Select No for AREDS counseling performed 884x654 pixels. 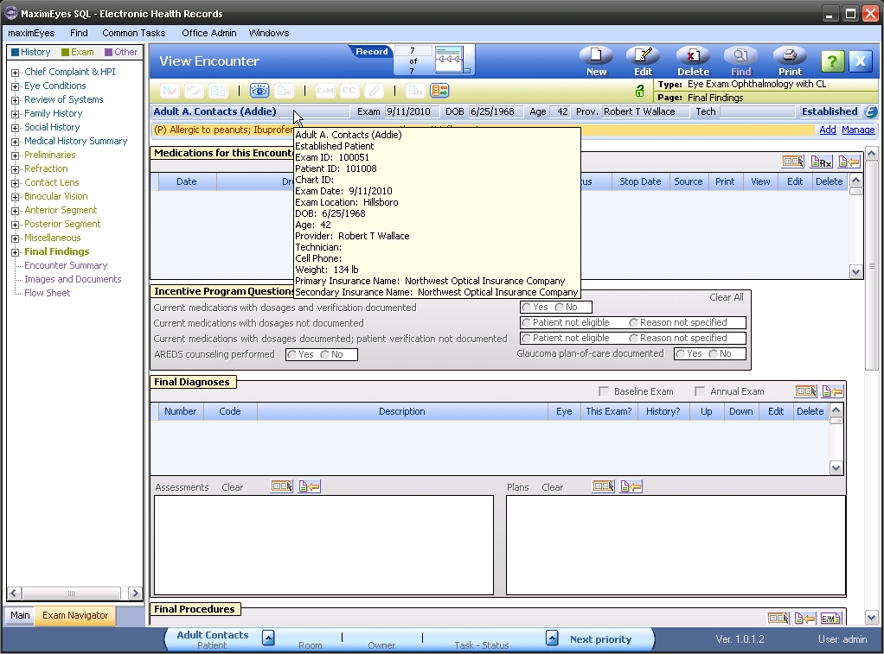[x=324, y=354]
